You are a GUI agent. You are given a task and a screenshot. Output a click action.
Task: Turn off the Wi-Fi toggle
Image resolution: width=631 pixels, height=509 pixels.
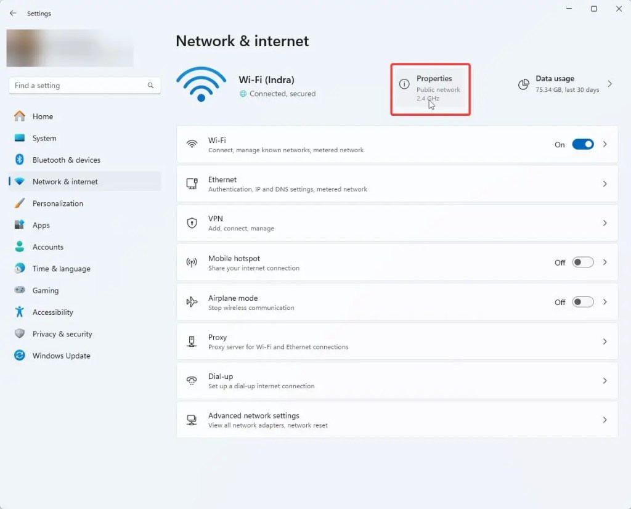[x=582, y=144]
